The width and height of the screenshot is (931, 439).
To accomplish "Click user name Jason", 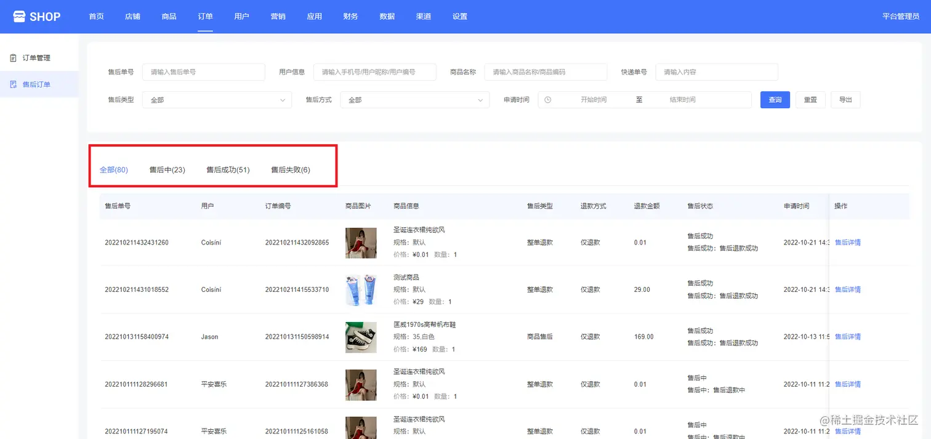I will pyautogui.click(x=210, y=337).
